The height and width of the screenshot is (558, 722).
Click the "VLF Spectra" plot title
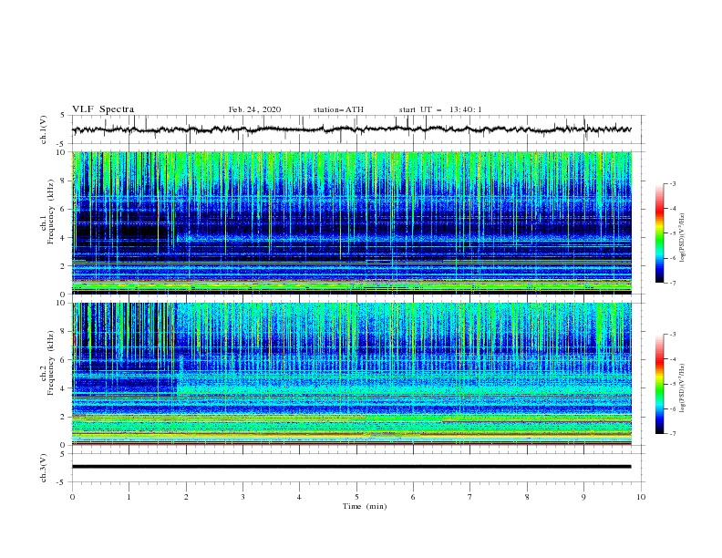pyautogui.click(x=103, y=109)
